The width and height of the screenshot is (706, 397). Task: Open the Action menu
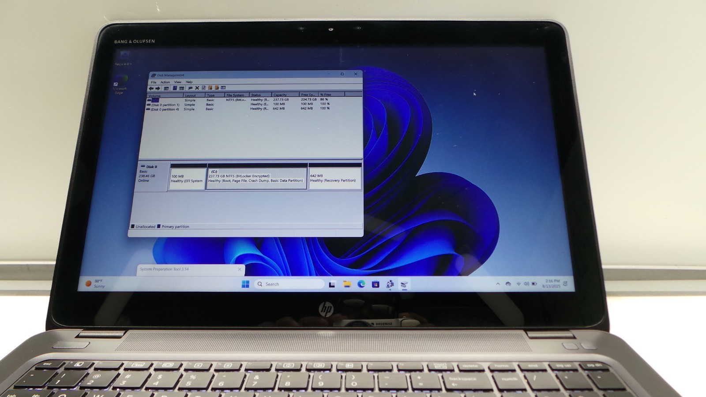[165, 82]
